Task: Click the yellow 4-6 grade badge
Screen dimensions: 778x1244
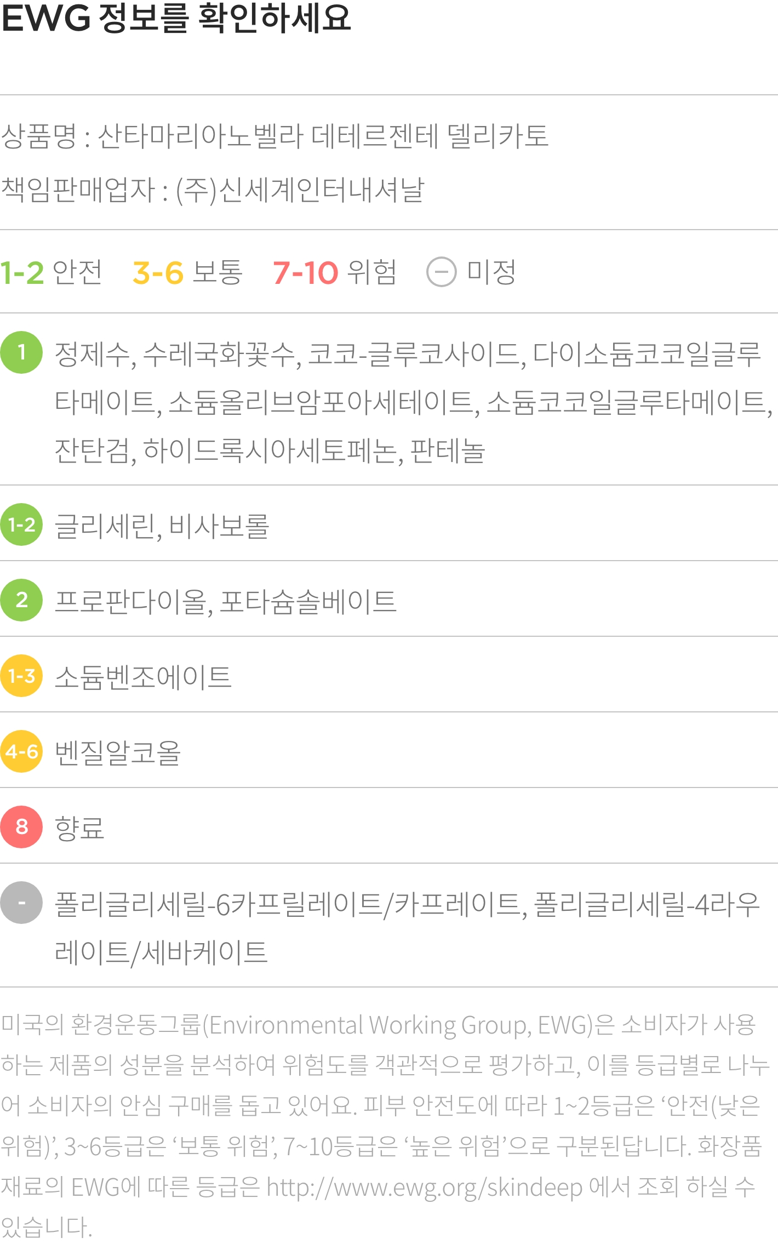Action: 21,751
